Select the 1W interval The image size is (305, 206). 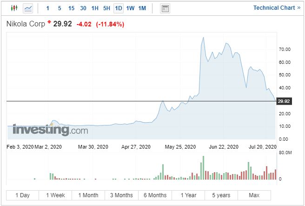pos(130,8)
